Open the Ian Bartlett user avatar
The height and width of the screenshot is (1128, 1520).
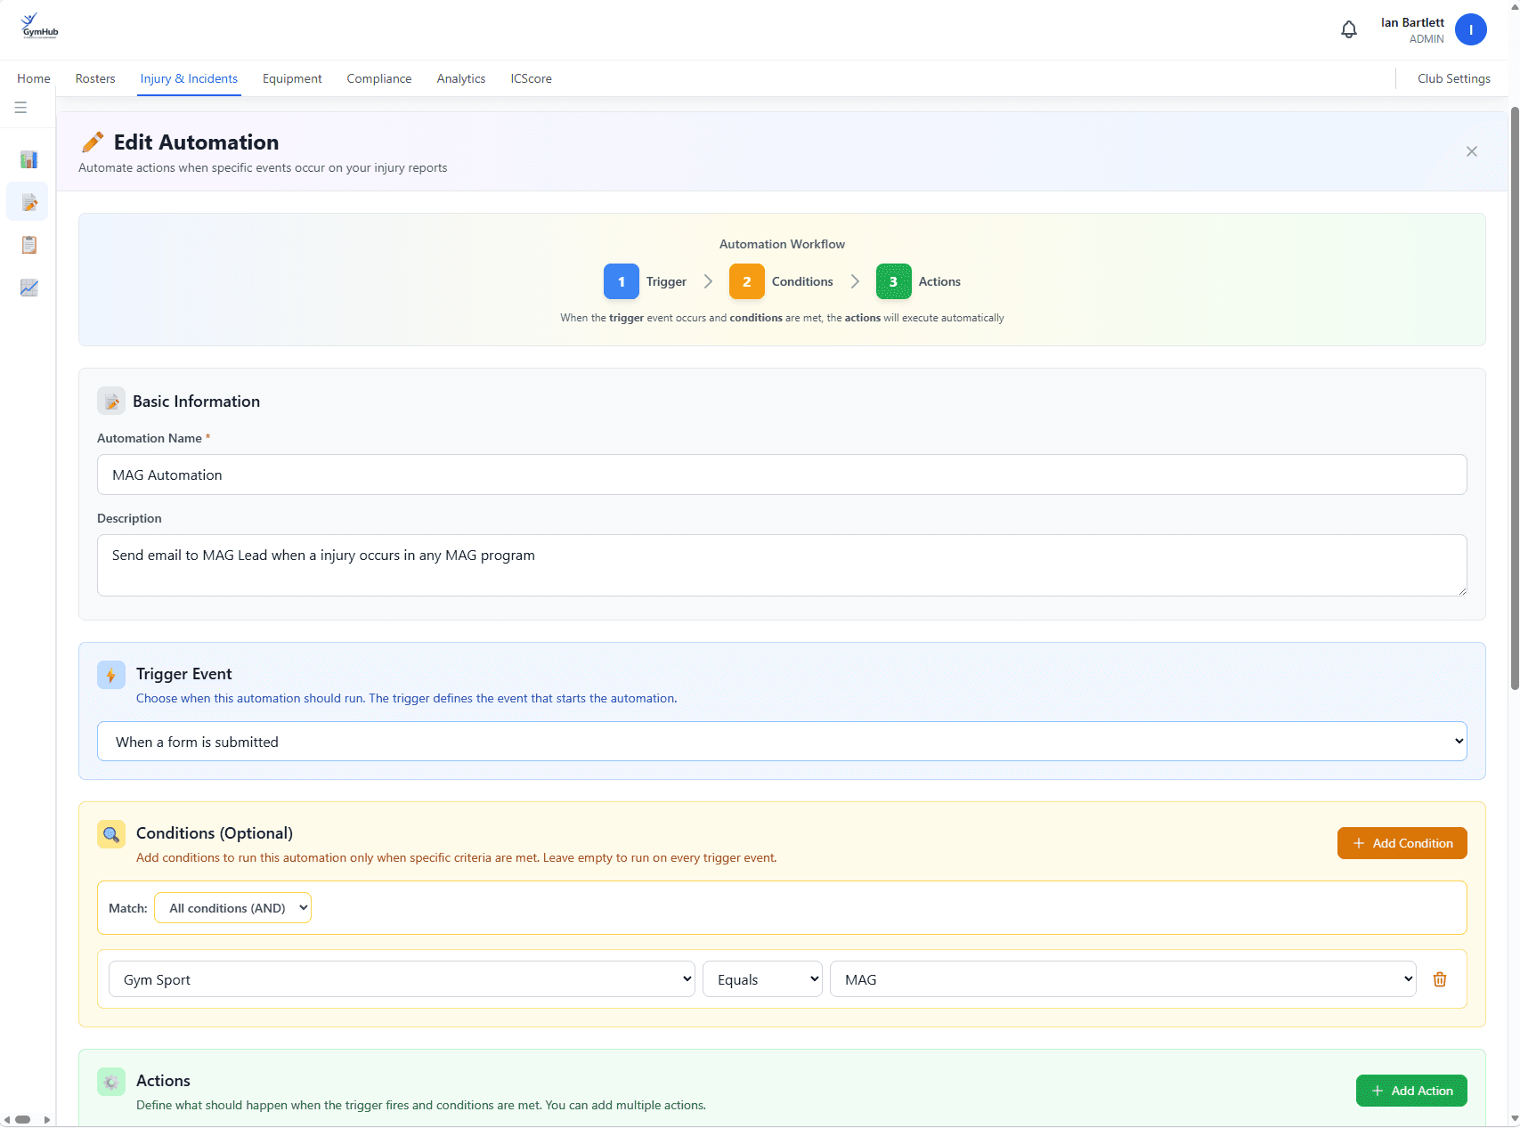[1470, 29]
